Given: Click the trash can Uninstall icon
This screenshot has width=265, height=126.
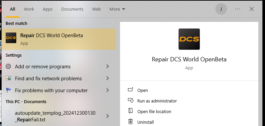Looking at the screenshot, I should (x=130, y=121).
